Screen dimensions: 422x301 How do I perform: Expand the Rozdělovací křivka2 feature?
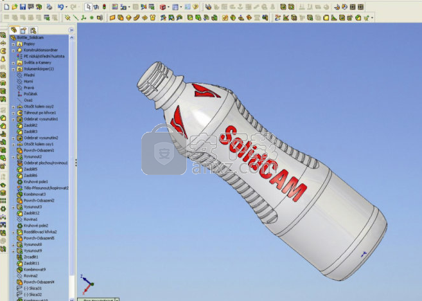[13, 232]
